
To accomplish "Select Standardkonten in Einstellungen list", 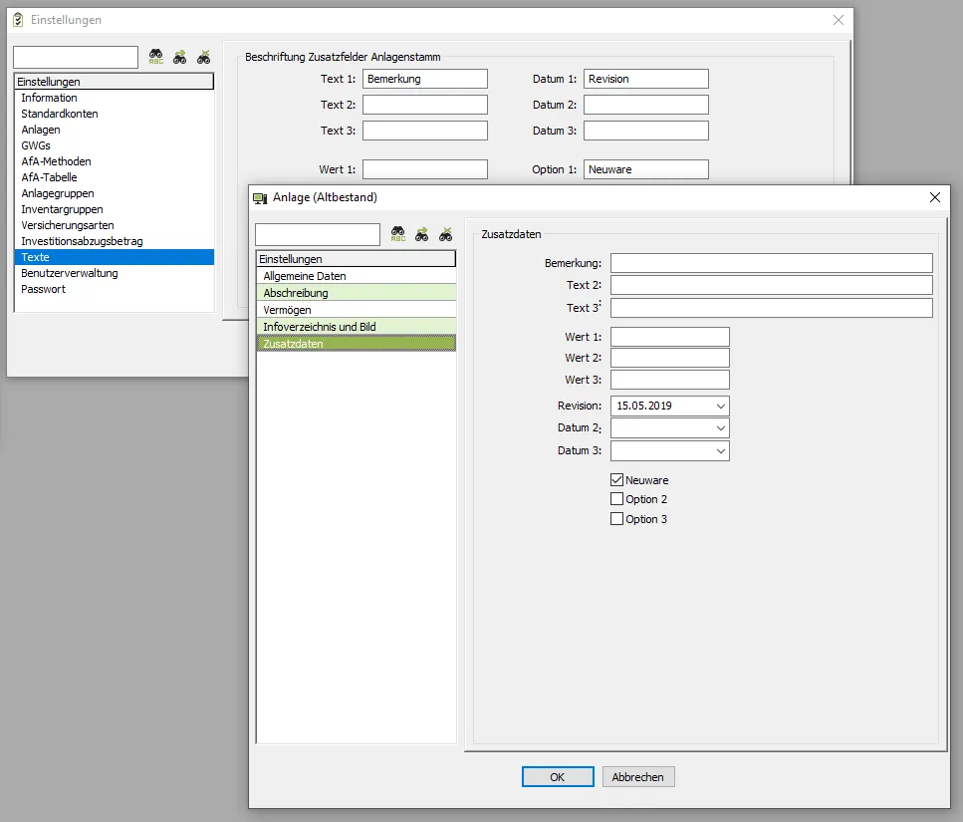I will tap(115, 114).
